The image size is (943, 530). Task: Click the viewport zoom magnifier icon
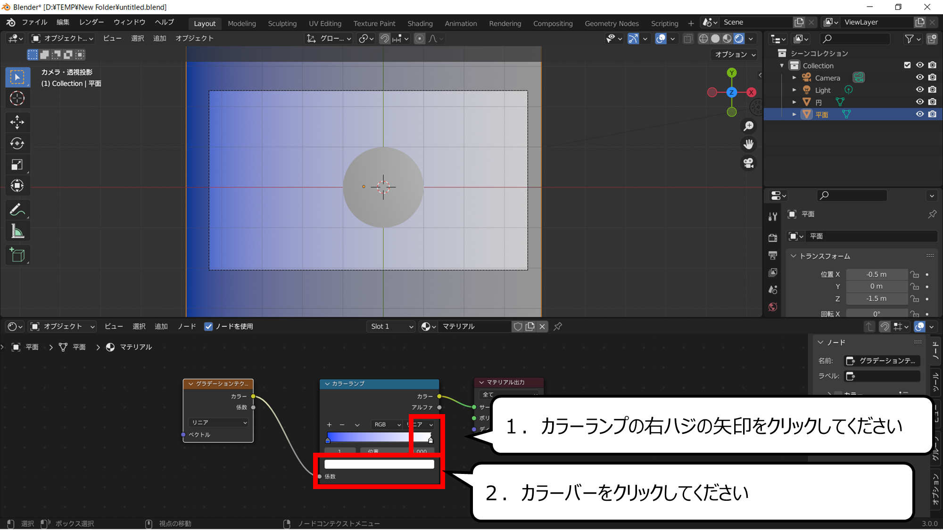(x=748, y=126)
